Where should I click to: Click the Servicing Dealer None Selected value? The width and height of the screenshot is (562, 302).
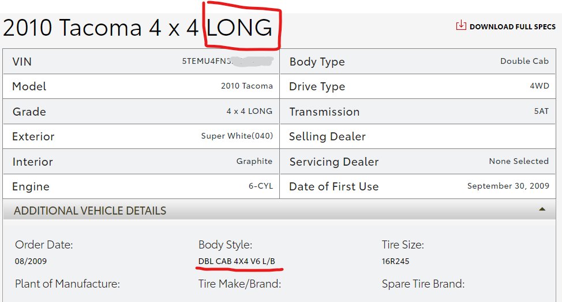click(x=519, y=161)
